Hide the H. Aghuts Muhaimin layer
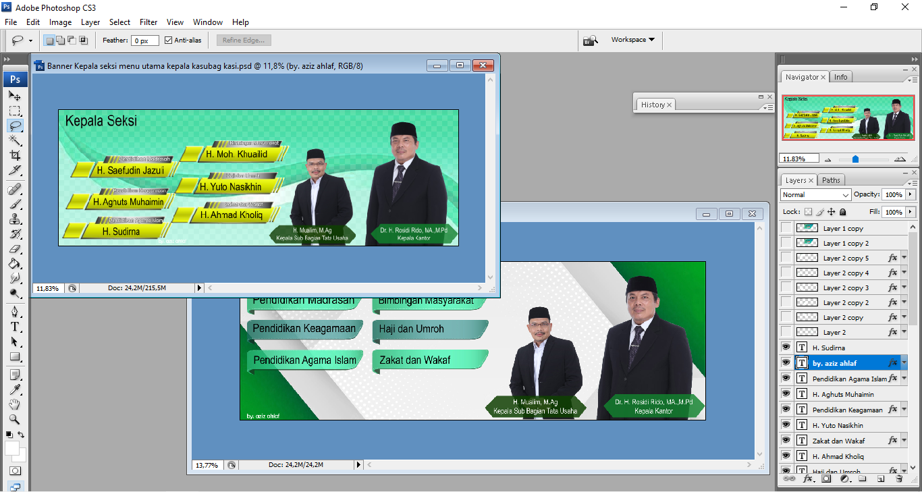Screen dimensions: 922x492 786,393
